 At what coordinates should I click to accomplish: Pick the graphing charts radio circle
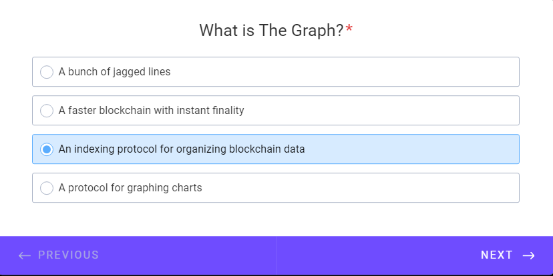pyautogui.click(x=47, y=188)
